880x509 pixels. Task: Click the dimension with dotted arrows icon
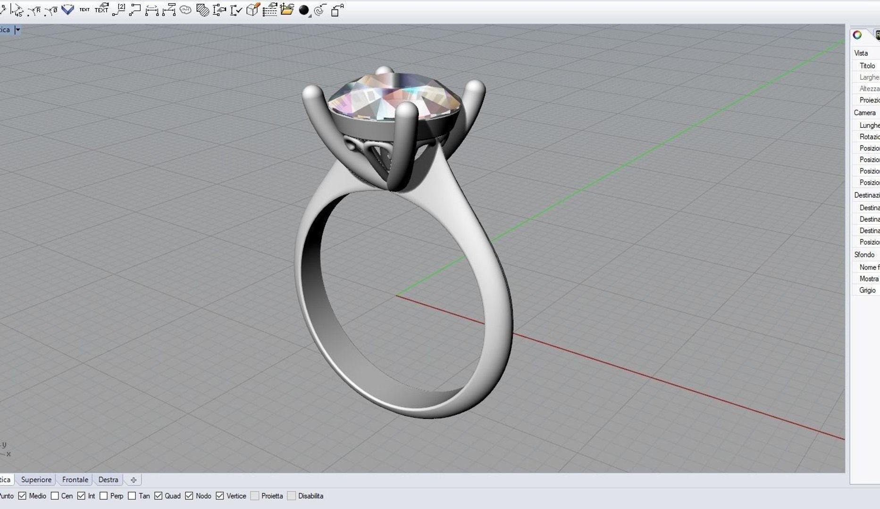[152, 10]
